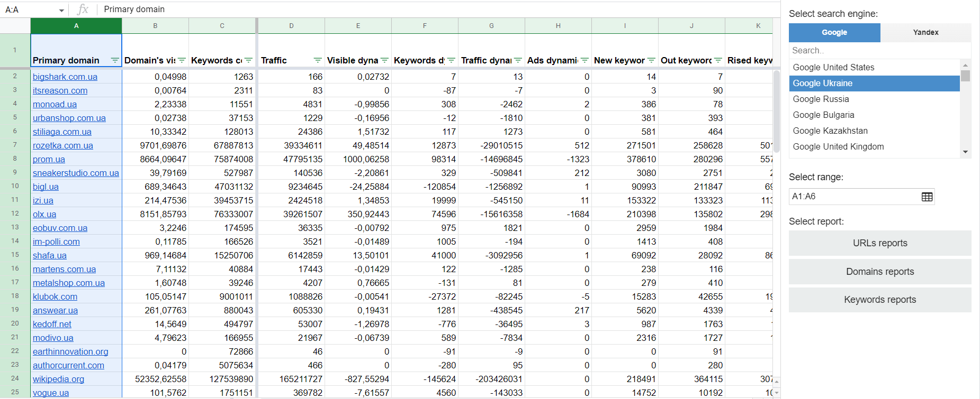
Task: Click filter icon on Visible dynamics column
Action: 384,61
